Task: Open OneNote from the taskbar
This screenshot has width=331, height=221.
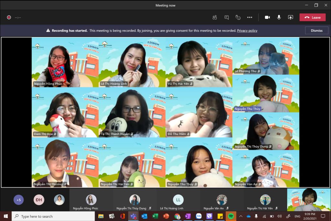Action: pyautogui.click(x=188, y=216)
